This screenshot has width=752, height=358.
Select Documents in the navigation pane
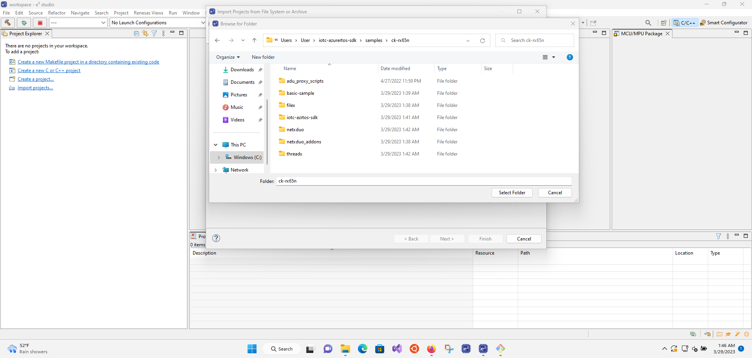click(242, 82)
